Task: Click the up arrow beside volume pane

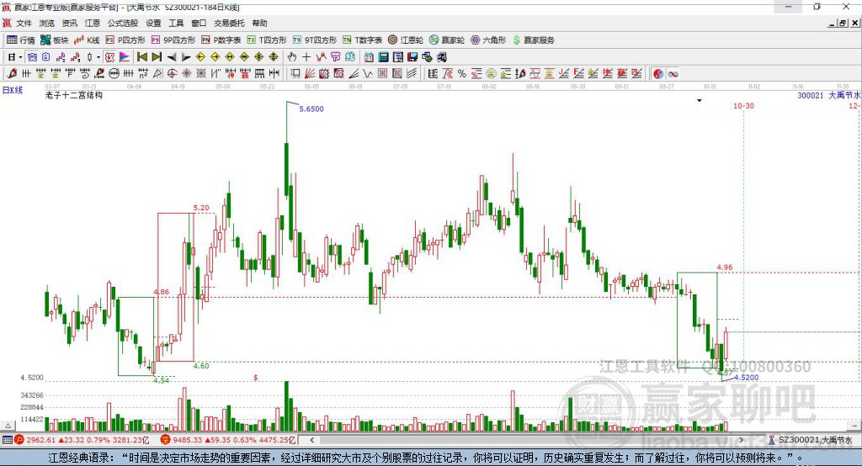Action: [x=8, y=426]
